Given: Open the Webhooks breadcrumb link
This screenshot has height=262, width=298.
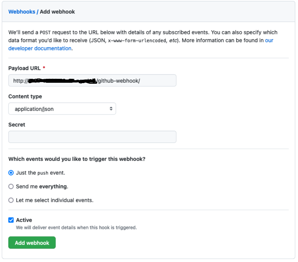Looking at the screenshot, I should [22, 12].
